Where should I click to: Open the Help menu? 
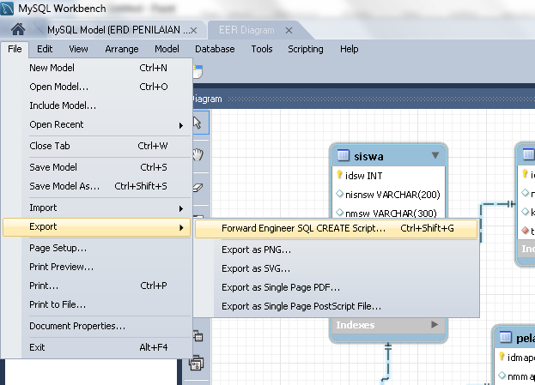point(349,49)
